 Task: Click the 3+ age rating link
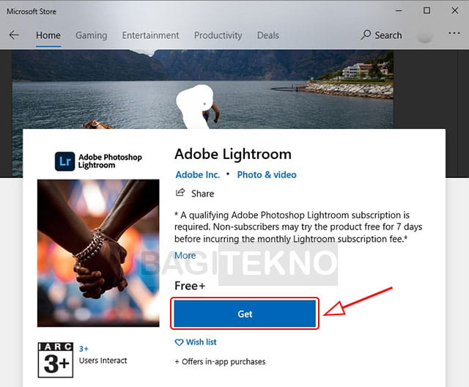coord(84,349)
